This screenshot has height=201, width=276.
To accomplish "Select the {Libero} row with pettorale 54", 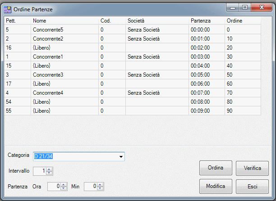I will coord(133,102).
